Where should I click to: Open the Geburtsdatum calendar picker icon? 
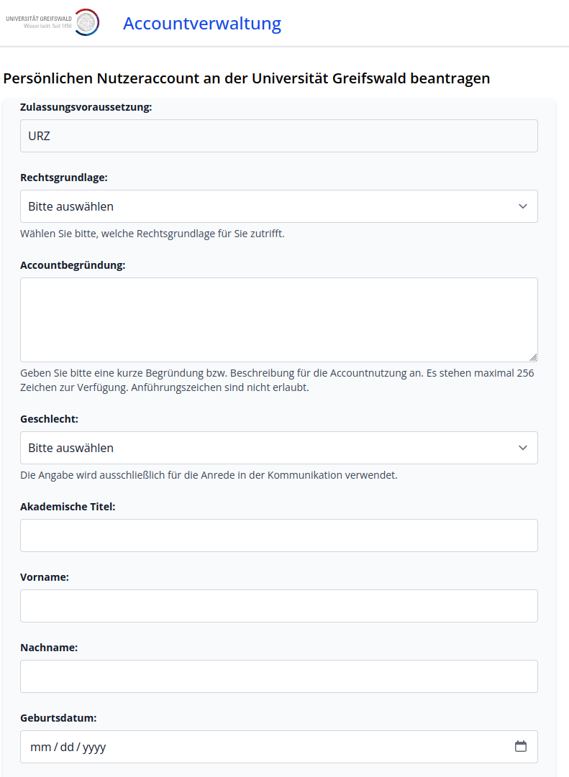(521, 746)
